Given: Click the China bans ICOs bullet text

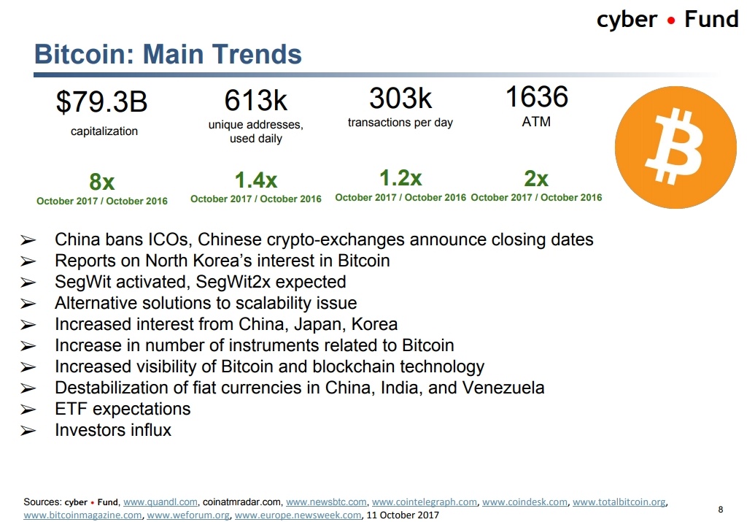Looking at the screenshot, I should pos(324,239).
